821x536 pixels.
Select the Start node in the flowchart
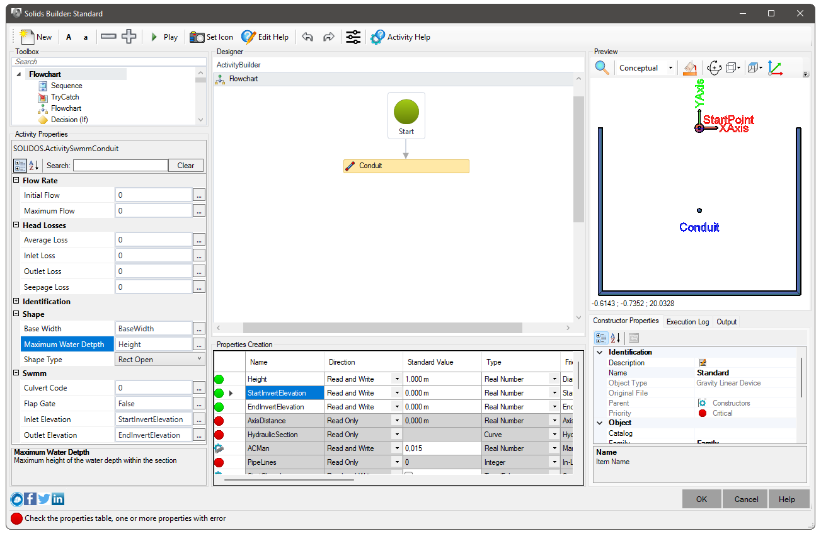[406, 116]
